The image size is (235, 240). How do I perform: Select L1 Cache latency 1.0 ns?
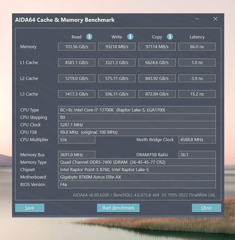[197, 62]
